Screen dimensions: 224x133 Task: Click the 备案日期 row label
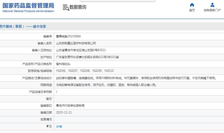[x=46, y=113]
